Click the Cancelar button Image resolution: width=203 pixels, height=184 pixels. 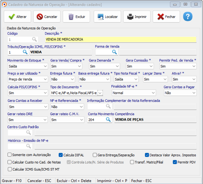pyautogui.click(x=47, y=17)
